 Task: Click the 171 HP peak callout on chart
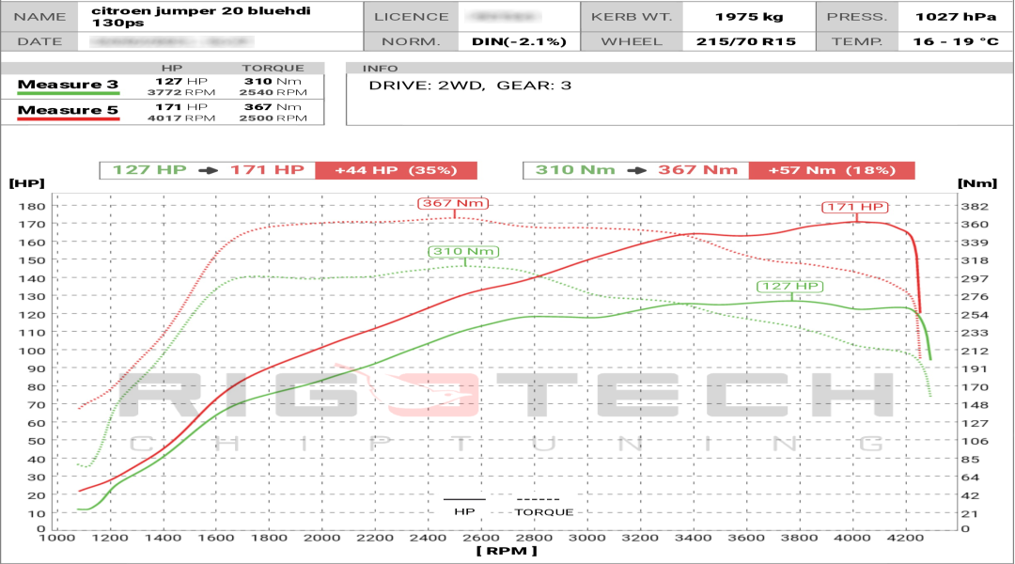click(x=855, y=207)
